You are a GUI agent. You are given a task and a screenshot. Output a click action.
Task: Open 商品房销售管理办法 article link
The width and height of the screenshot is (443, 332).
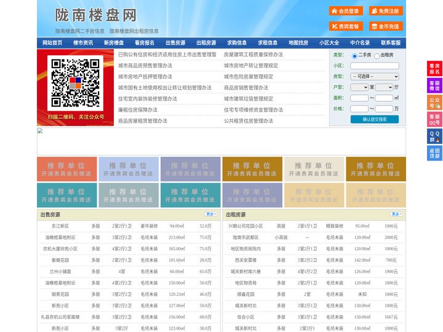coord(246,87)
